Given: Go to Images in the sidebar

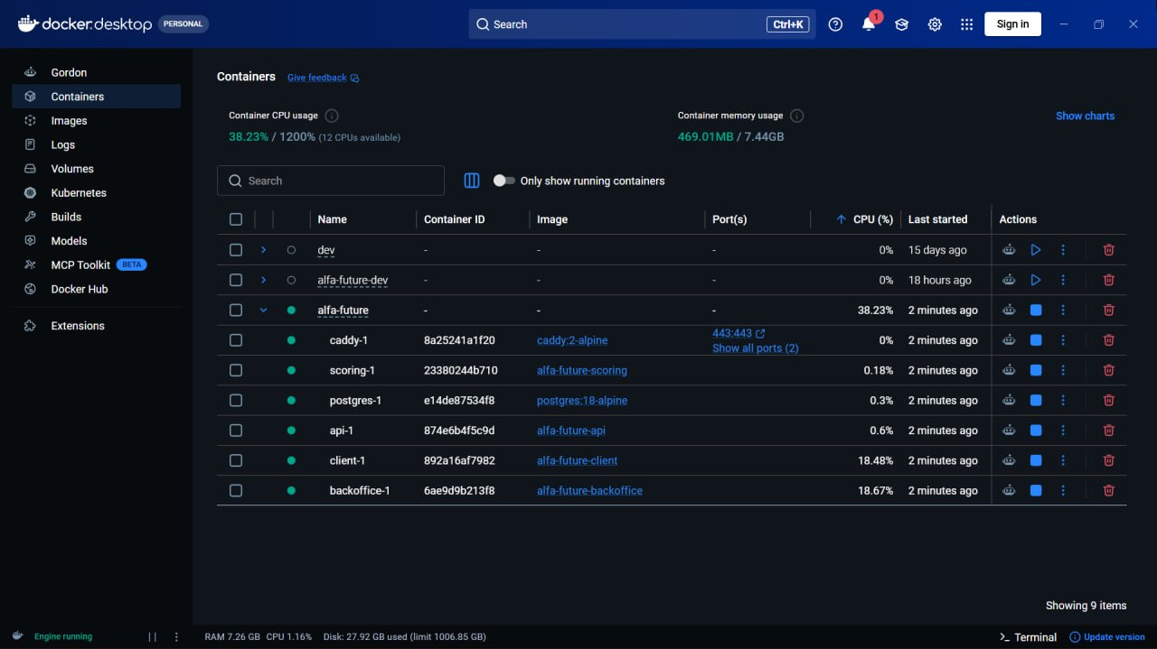Looking at the screenshot, I should pos(96,121).
